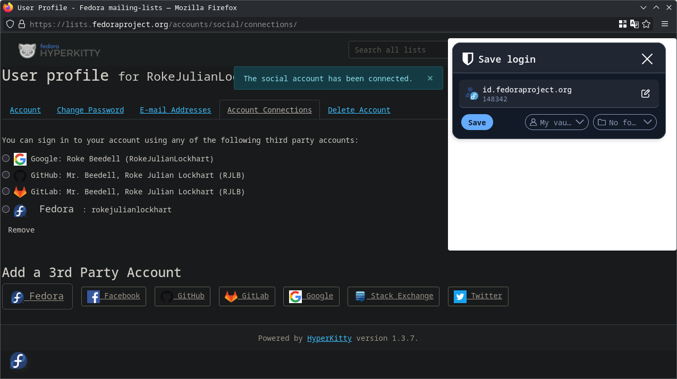The image size is (677, 379).
Task: Click the translate page icon in address bar
Action: [634, 24]
